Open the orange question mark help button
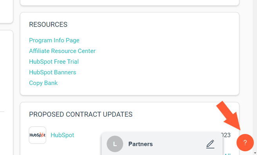Viewport: 257px width, 155px height. [x=245, y=142]
